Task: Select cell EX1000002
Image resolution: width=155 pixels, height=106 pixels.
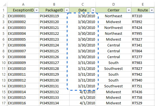Action: click(x=23, y=22)
